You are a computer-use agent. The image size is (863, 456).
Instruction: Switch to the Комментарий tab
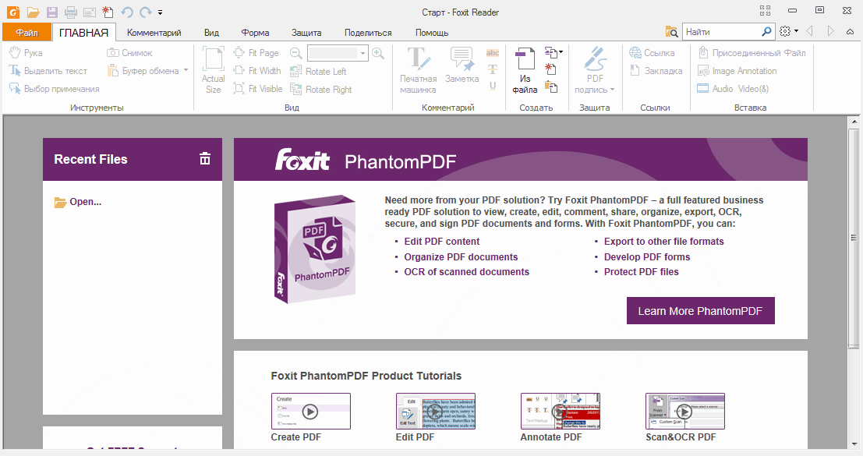point(154,33)
